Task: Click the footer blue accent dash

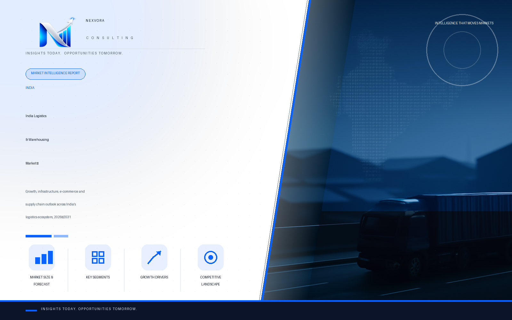Action: [31, 310]
